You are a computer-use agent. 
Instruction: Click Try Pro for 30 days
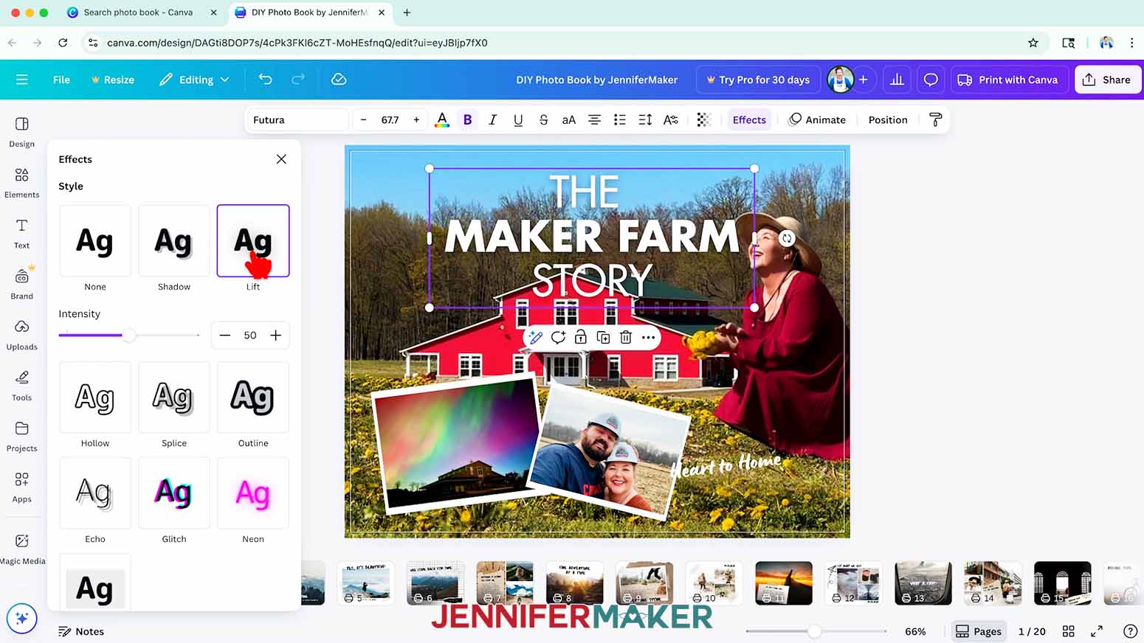click(x=758, y=80)
